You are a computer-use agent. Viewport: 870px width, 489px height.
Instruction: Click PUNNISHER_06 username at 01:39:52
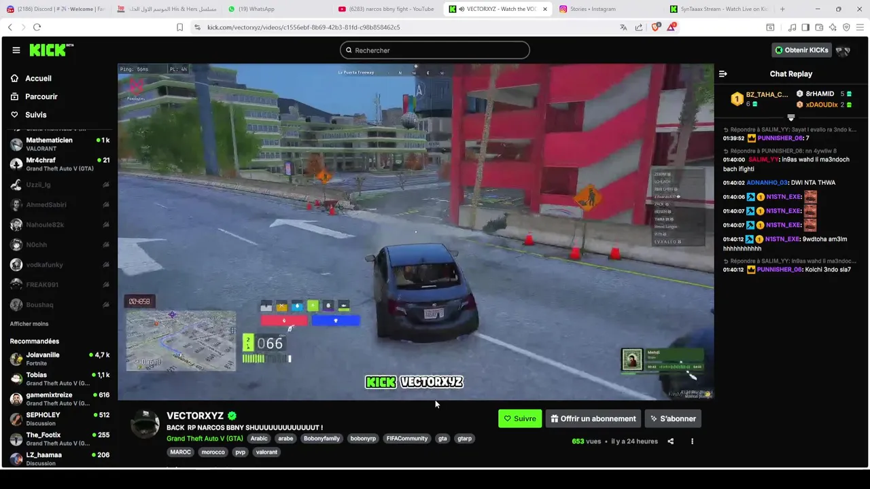coord(780,139)
